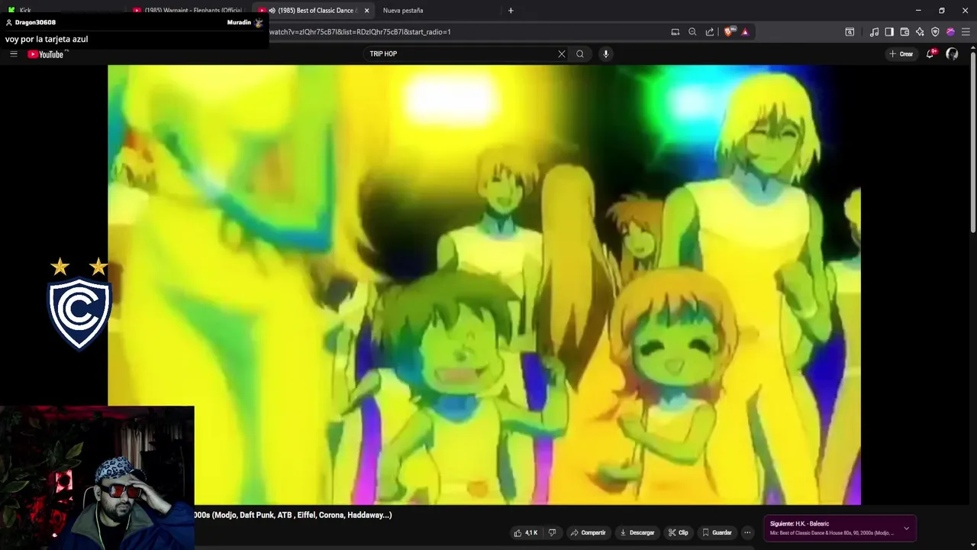Open Leo AI sparkle icon
This screenshot has height=550, width=977.
[920, 32]
